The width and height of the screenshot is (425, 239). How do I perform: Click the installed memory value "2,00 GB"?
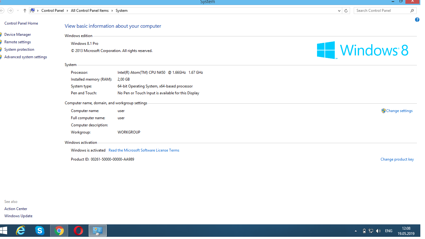(124, 79)
